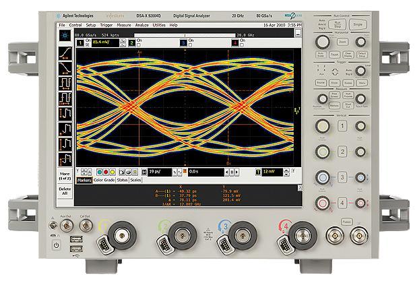Image resolution: width=415 pixels, height=285 pixels.
Task: Click the red circle toolbar icon
Action: [x=106, y=172]
